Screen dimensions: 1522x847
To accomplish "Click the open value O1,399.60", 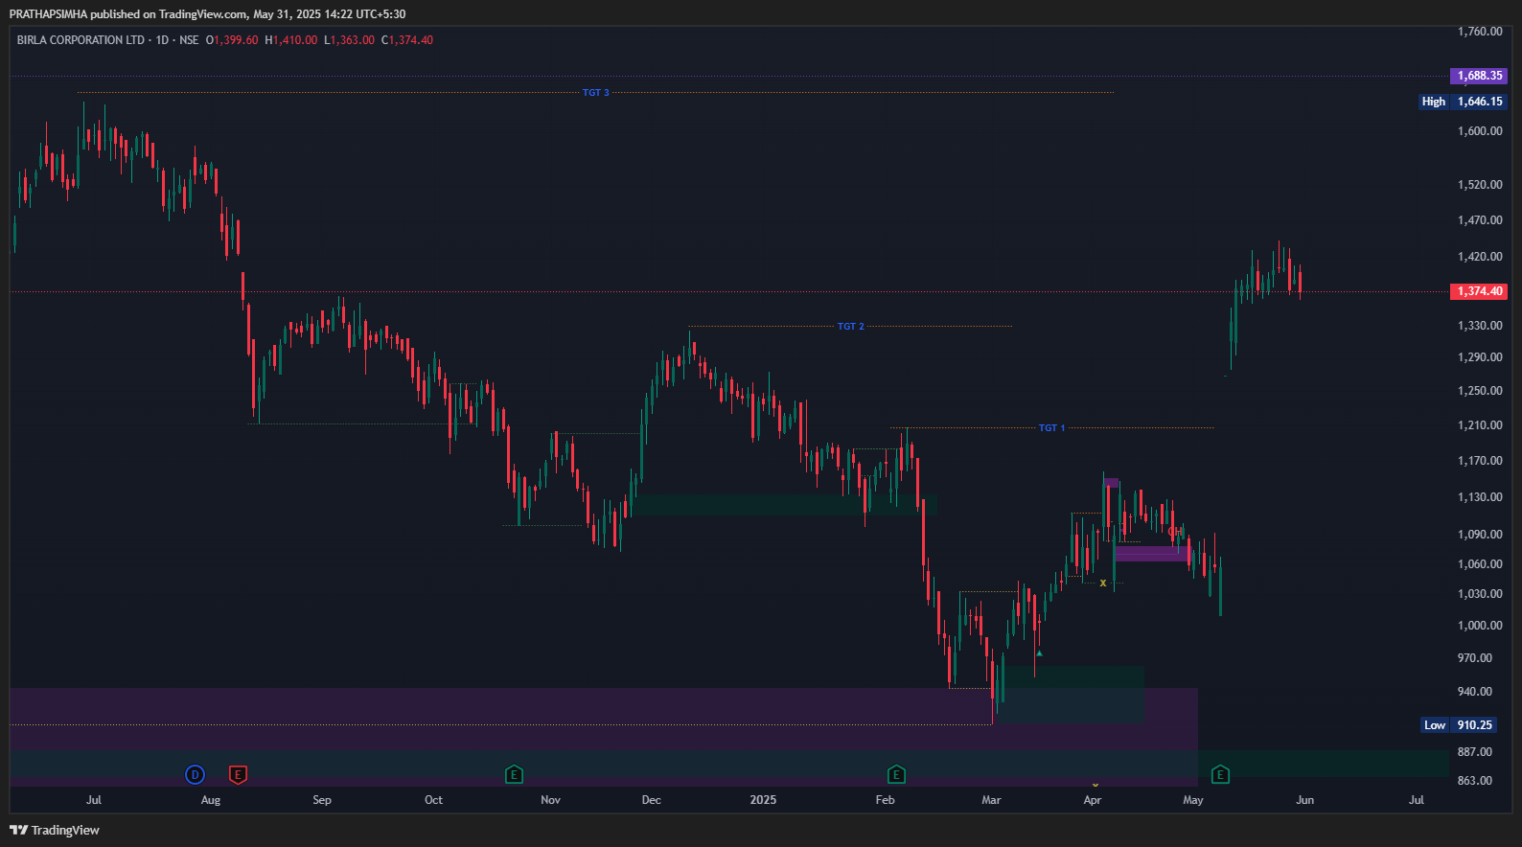I will click(x=232, y=40).
